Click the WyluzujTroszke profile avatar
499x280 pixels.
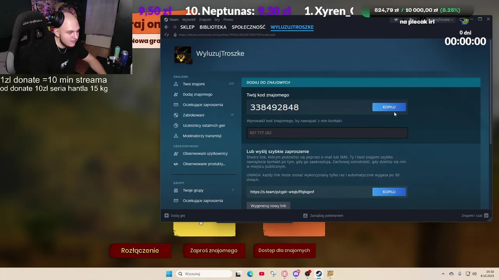(182, 55)
